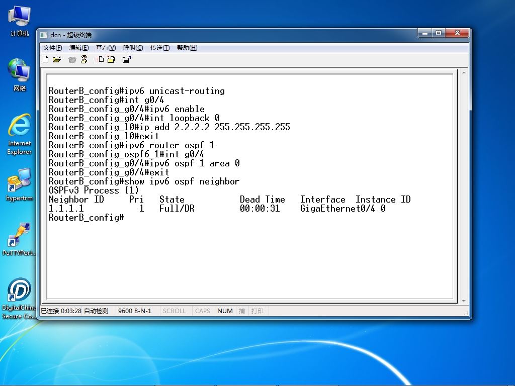
Task: Select the 计算机 desktop icon
Action: pos(20,21)
